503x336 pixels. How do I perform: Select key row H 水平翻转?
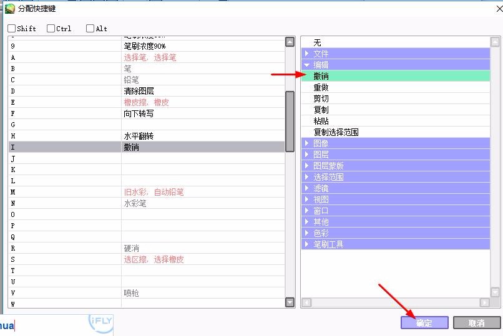coord(147,136)
